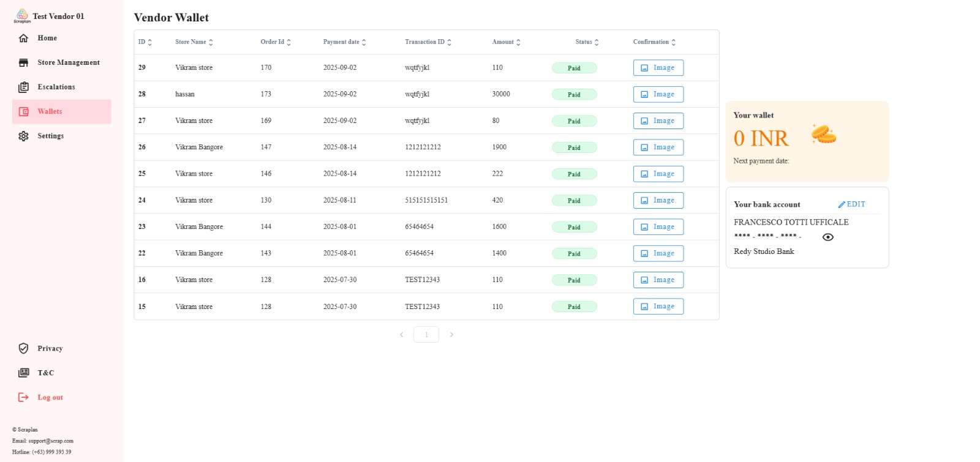
Task: Click transaction ID 515151515151
Action: (426, 200)
